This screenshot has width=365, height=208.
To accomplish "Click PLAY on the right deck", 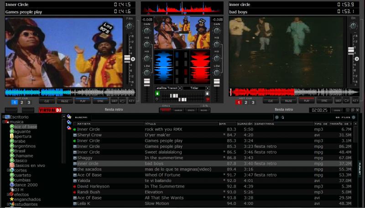I will (x=307, y=101).
